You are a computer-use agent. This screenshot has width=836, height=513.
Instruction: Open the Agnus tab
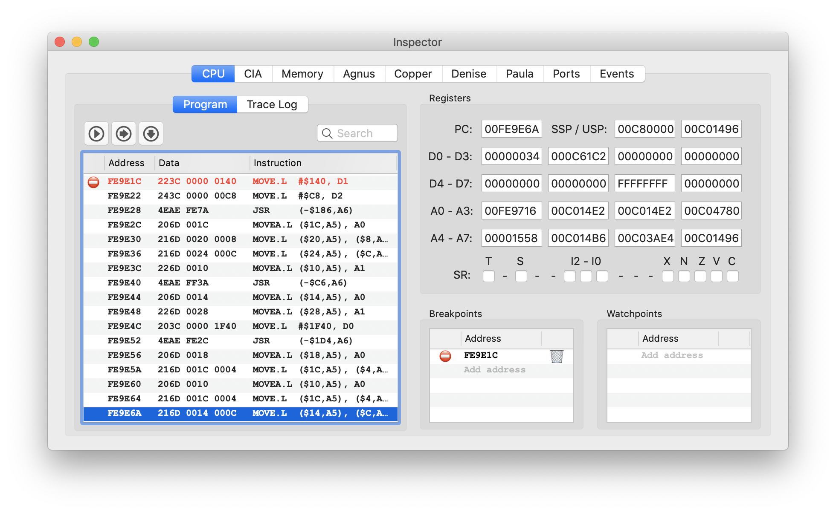(x=359, y=74)
